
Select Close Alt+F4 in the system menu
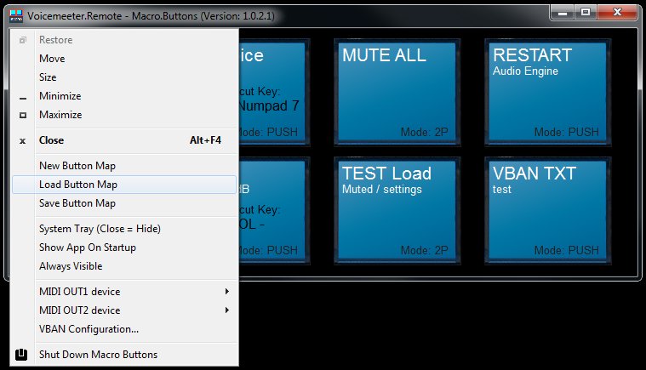[52, 140]
